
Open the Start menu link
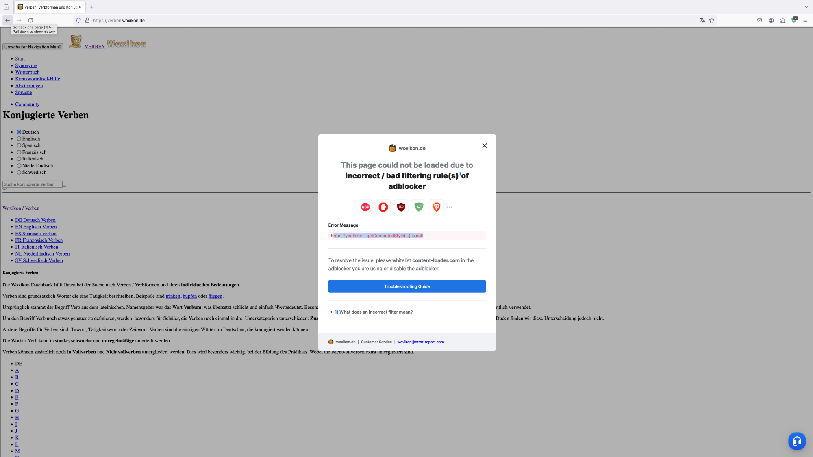click(20, 59)
